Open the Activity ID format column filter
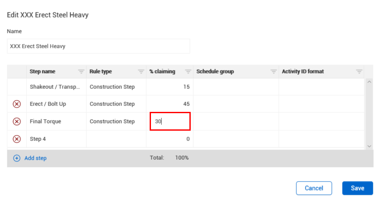 [x=359, y=72]
